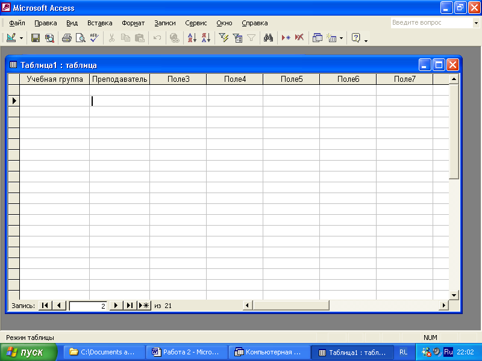Go to next record navigation button
This screenshot has height=361, width=482.
[x=116, y=306]
